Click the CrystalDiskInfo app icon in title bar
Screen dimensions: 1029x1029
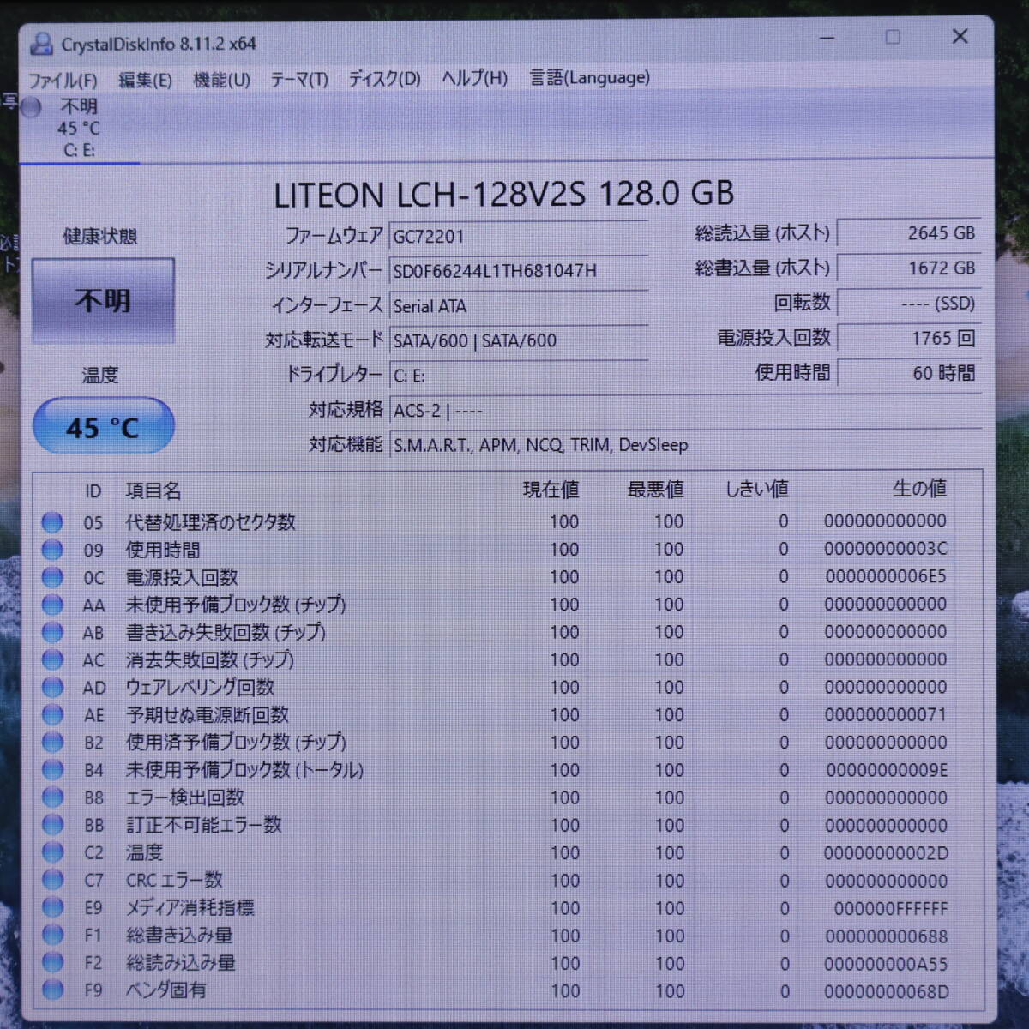(x=41, y=44)
